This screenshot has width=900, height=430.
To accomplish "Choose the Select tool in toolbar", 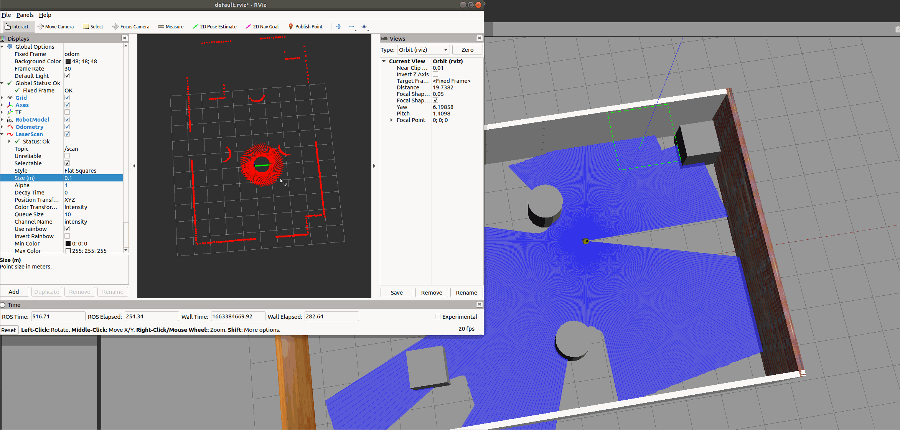I will pyautogui.click(x=93, y=26).
